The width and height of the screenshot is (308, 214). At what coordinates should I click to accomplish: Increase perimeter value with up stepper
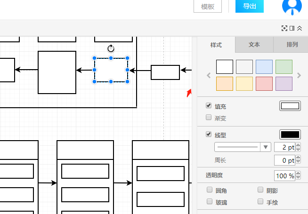(298, 158)
